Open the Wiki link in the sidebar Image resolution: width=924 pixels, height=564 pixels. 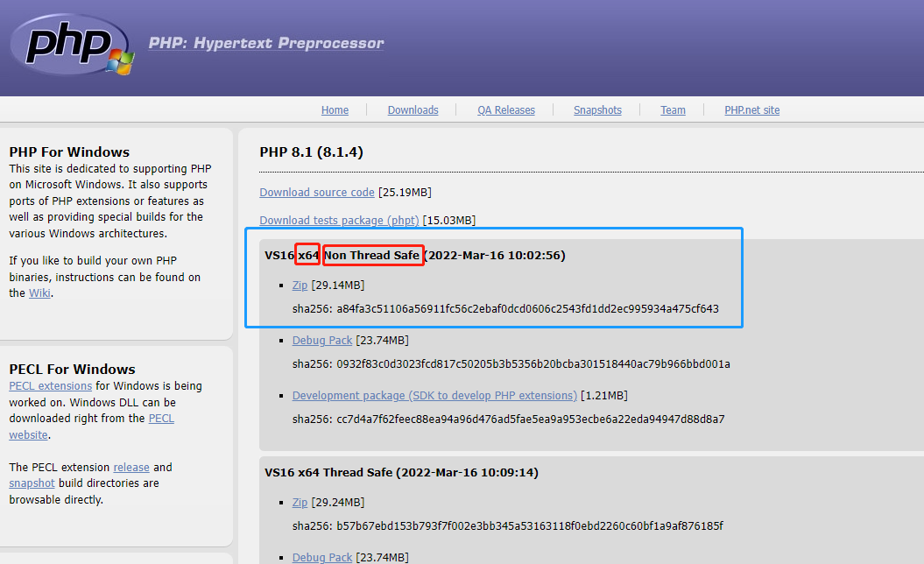pyautogui.click(x=39, y=293)
